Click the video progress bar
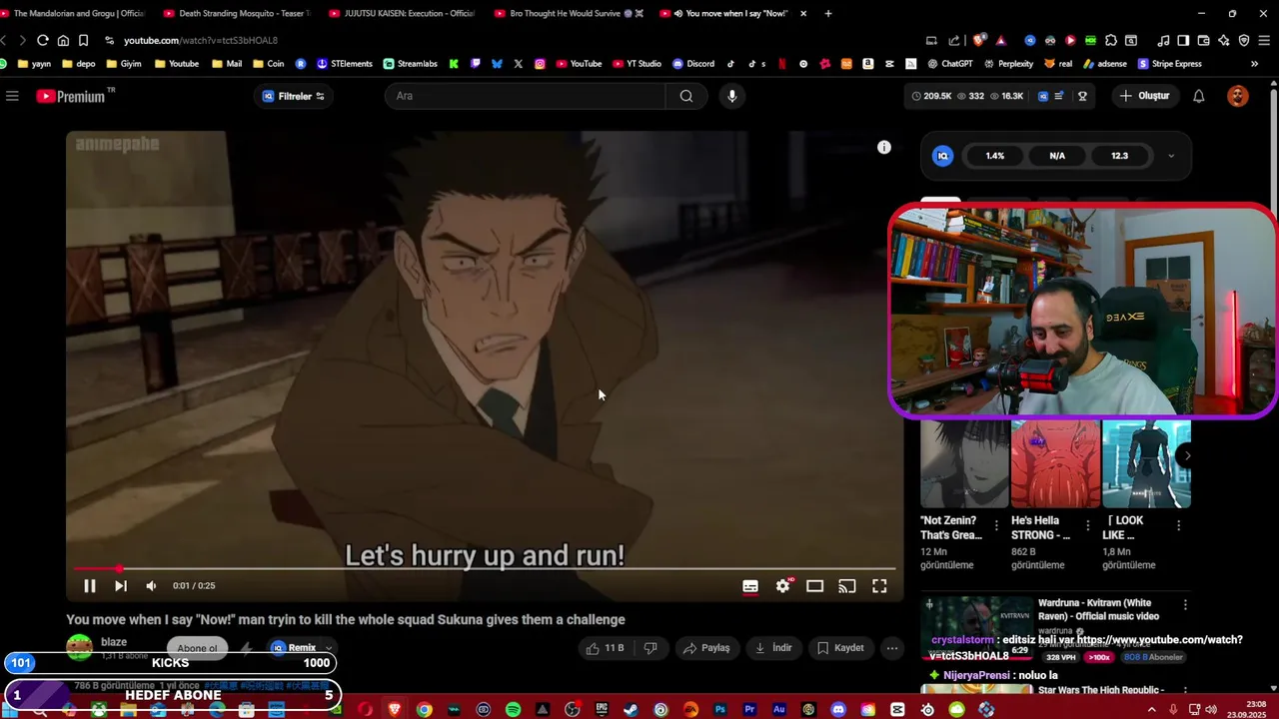The height and width of the screenshot is (719, 1279). [485, 569]
